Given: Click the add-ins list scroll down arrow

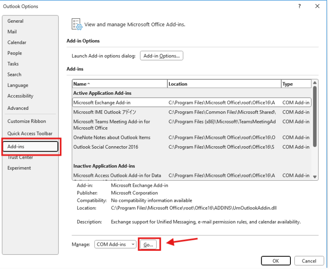Looking at the screenshot, I should click(x=315, y=177).
